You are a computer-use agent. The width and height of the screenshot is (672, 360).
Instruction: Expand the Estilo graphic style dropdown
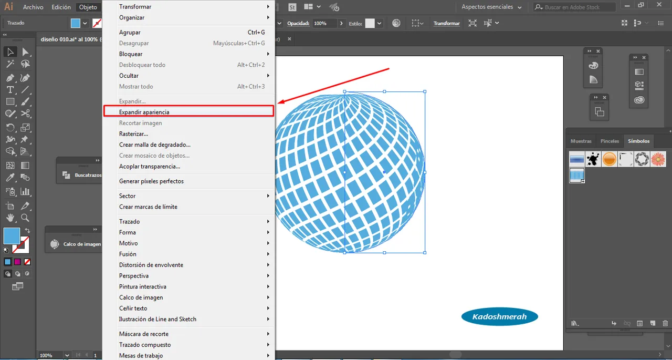(x=379, y=24)
